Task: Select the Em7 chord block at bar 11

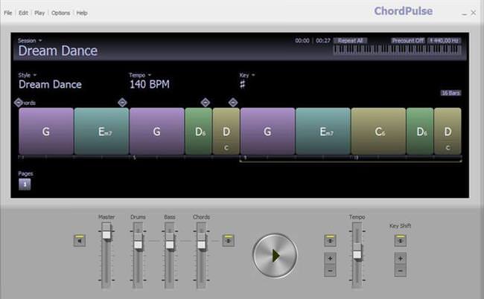Action: tap(323, 132)
